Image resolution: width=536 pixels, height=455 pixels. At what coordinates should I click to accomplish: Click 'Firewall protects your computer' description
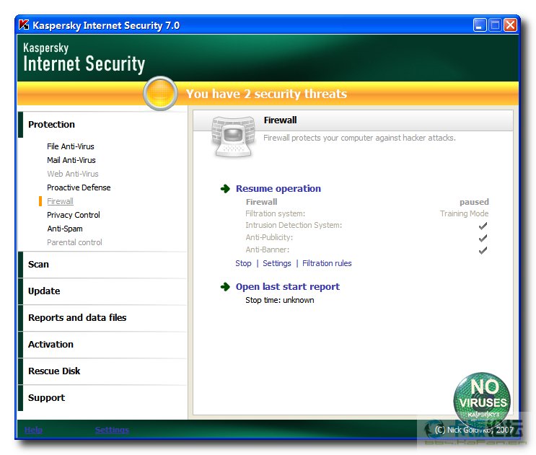pyautogui.click(x=359, y=138)
